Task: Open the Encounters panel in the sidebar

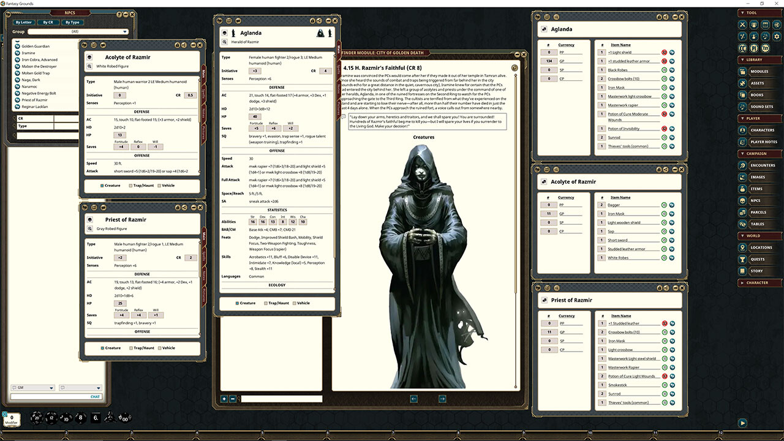Action: [763, 165]
